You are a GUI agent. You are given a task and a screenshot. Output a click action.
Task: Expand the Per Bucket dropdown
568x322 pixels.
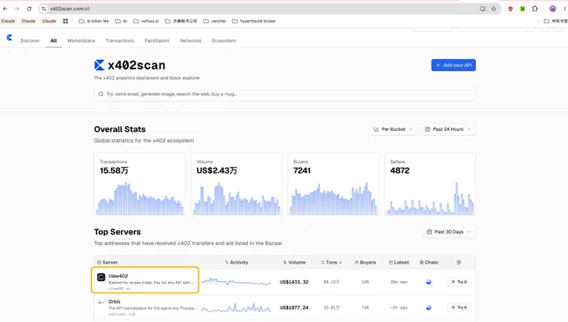393,129
